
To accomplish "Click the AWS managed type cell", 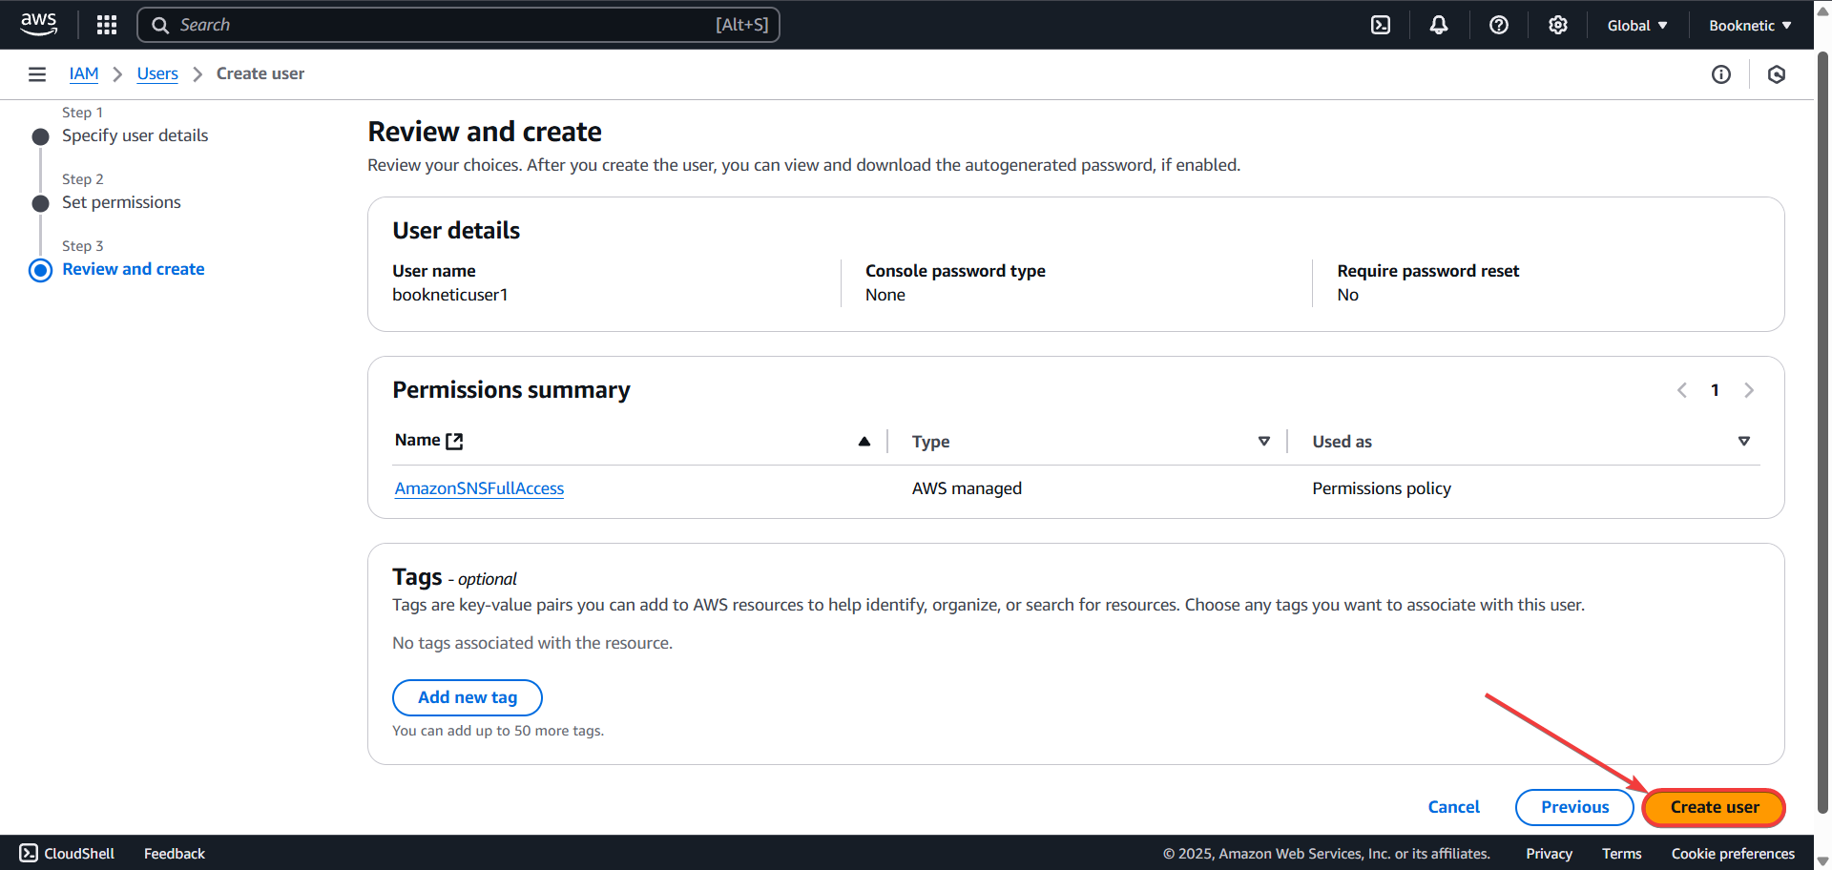I will tap(967, 488).
